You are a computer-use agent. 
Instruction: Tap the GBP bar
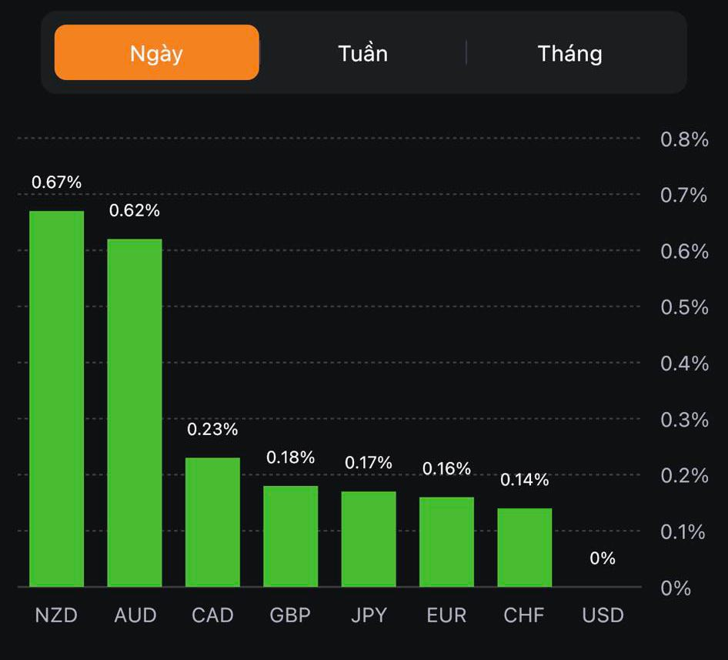click(x=290, y=536)
